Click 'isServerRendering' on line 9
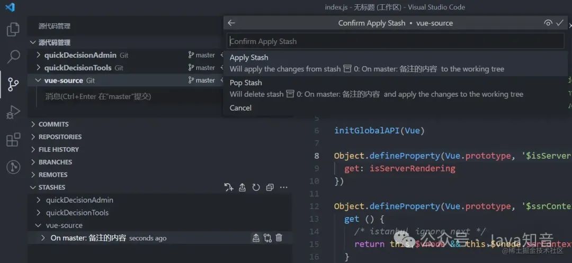The height and width of the screenshot is (263, 572). [412, 168]
